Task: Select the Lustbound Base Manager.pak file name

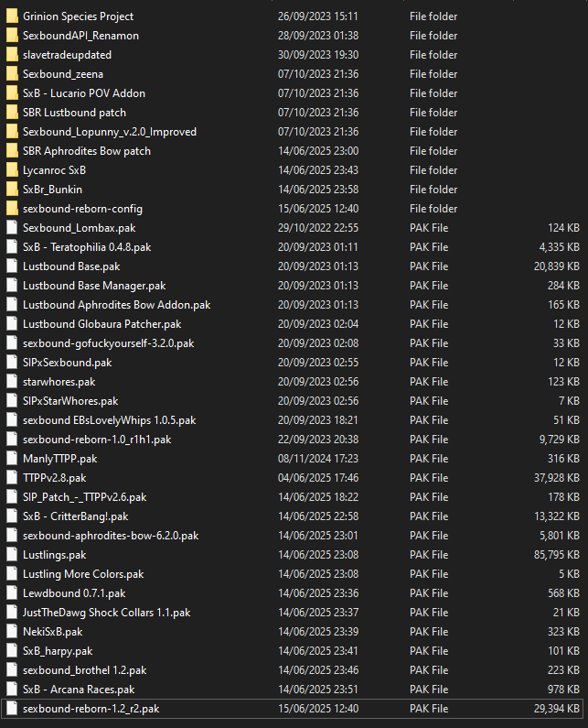Action: 94,286
